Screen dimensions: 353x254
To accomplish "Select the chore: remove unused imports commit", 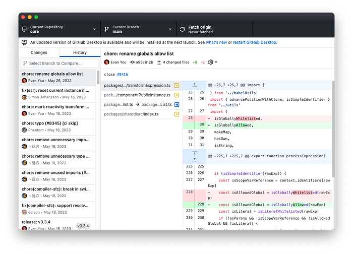I will click(57, 176).
